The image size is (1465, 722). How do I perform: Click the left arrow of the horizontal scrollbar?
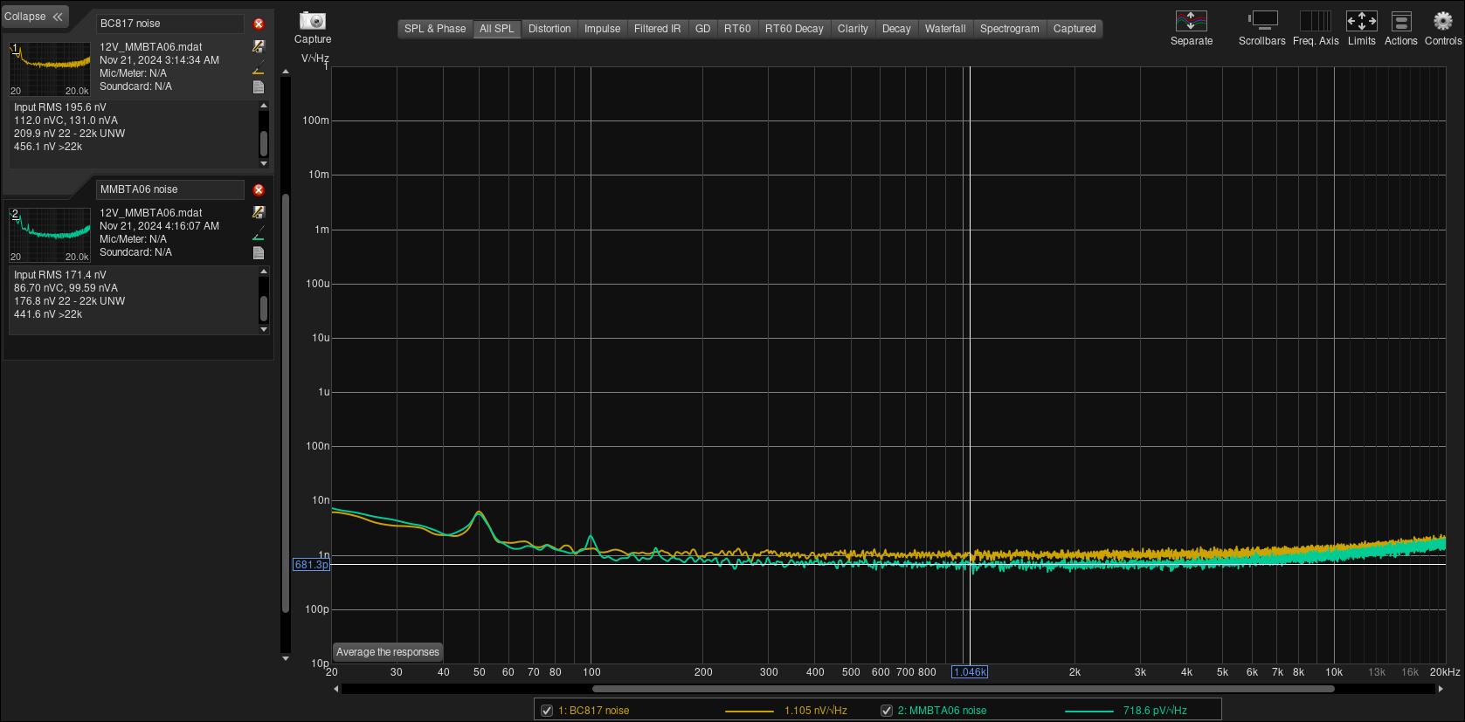pos(336,689)
